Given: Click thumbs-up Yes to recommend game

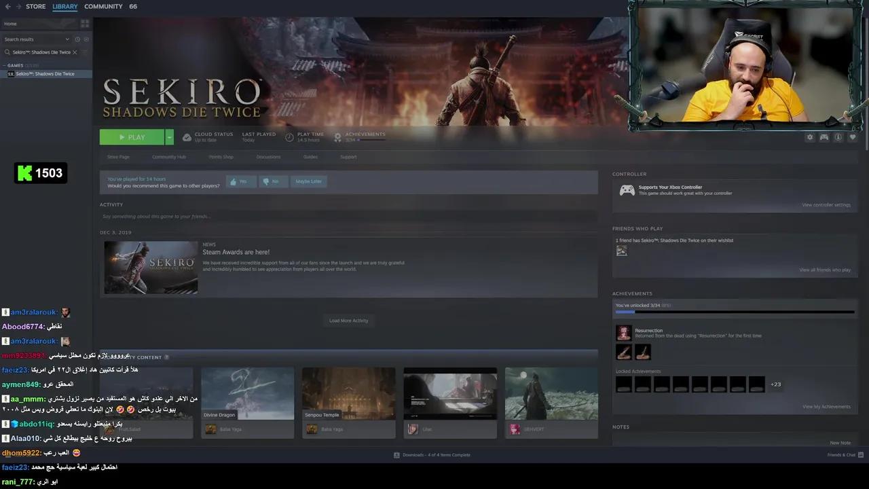Looking at the screenshot, I should point(241,181).
